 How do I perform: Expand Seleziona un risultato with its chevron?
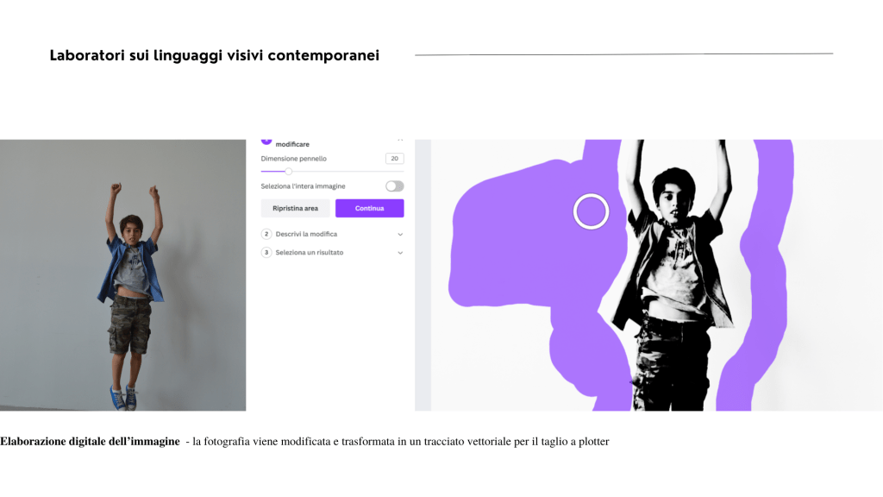(x=400, y=253)
